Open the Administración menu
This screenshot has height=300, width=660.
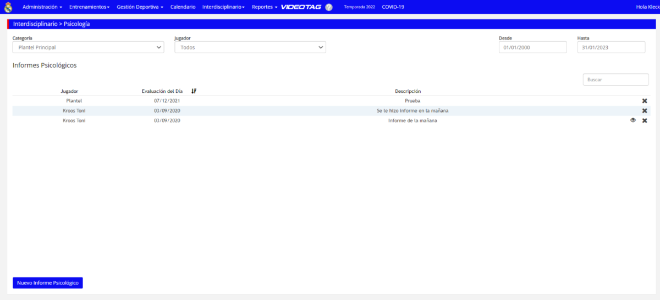pyautogui.click(x=42, y=7)
